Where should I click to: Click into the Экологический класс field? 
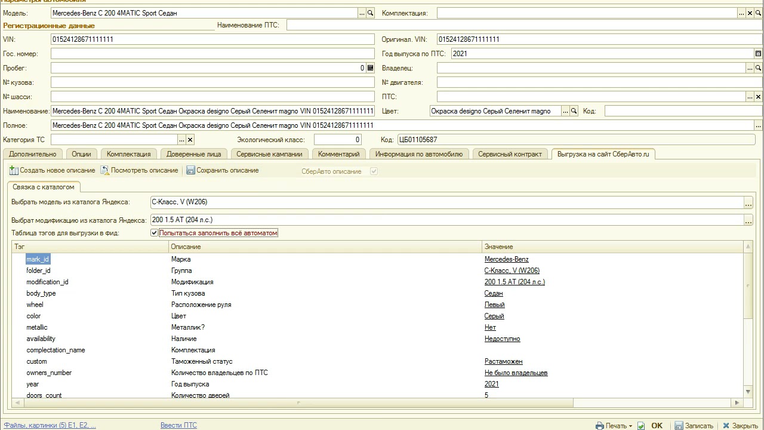coord(338,140)
